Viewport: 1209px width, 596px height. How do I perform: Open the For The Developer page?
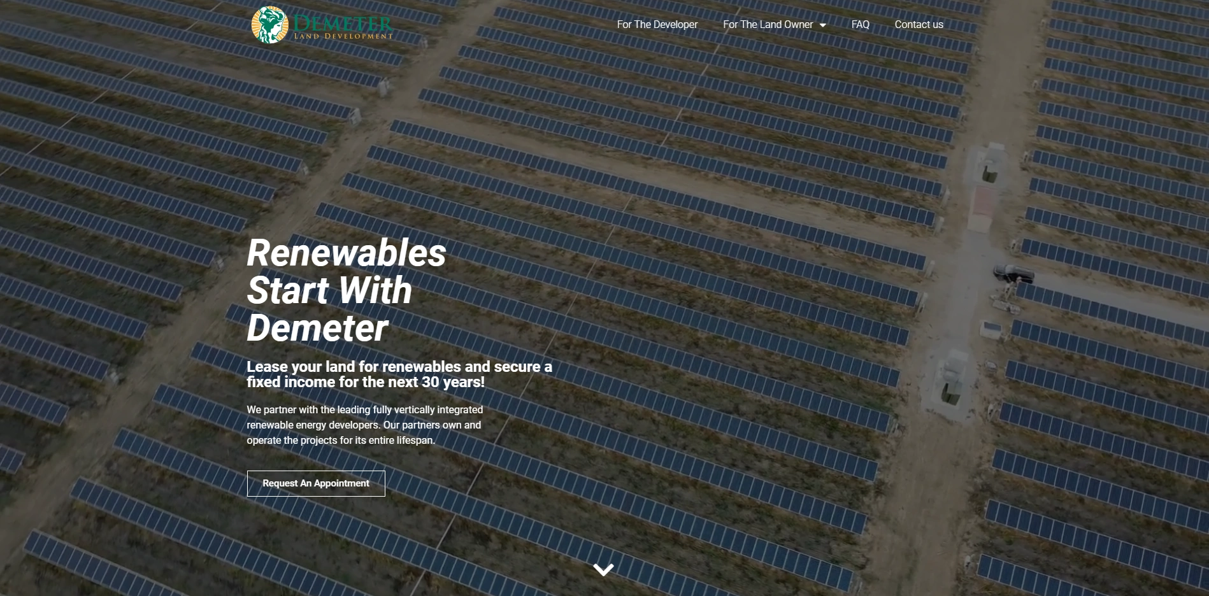pyautogui.click(x=657, y=24)
